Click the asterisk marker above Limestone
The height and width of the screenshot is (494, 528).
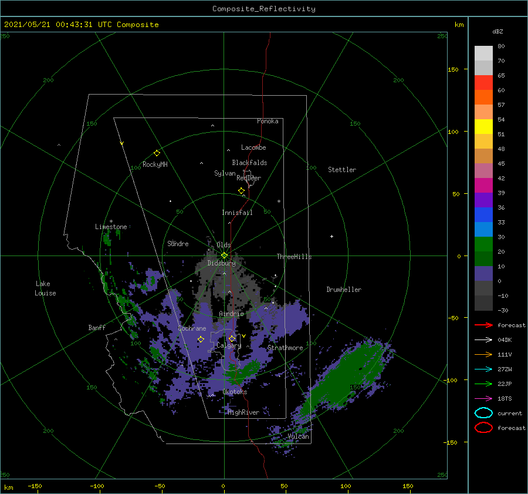111,221
